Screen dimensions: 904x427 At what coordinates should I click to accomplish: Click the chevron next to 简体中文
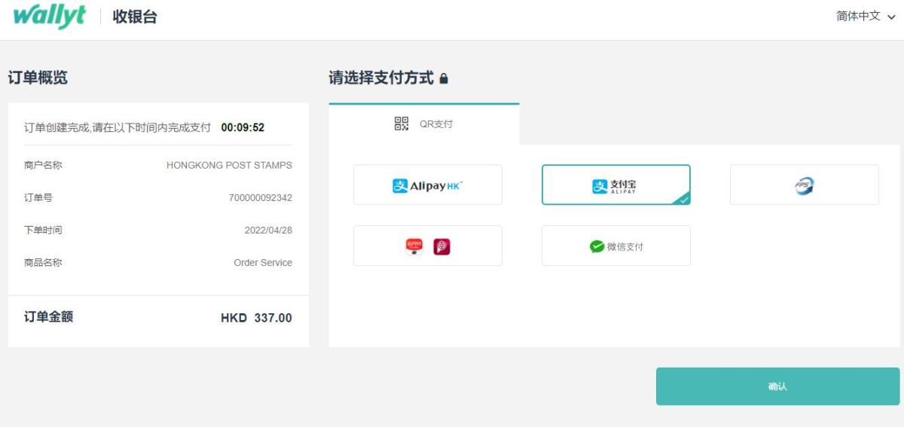891,17
